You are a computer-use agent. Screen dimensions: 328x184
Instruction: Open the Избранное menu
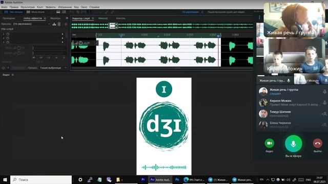point(65,7)
